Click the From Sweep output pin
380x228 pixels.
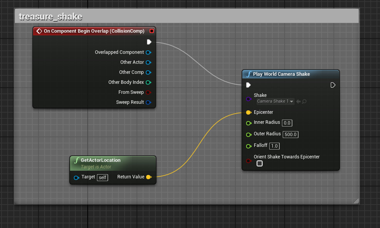148,92
